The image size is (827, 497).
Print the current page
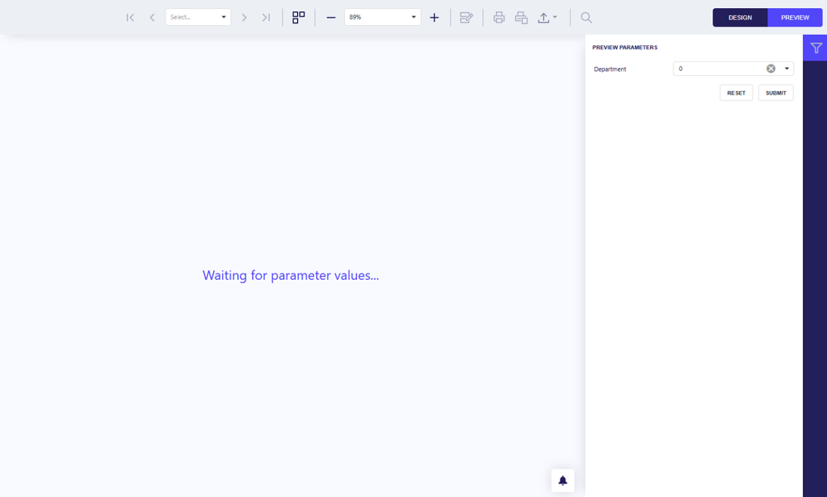[x=521, y=18]
